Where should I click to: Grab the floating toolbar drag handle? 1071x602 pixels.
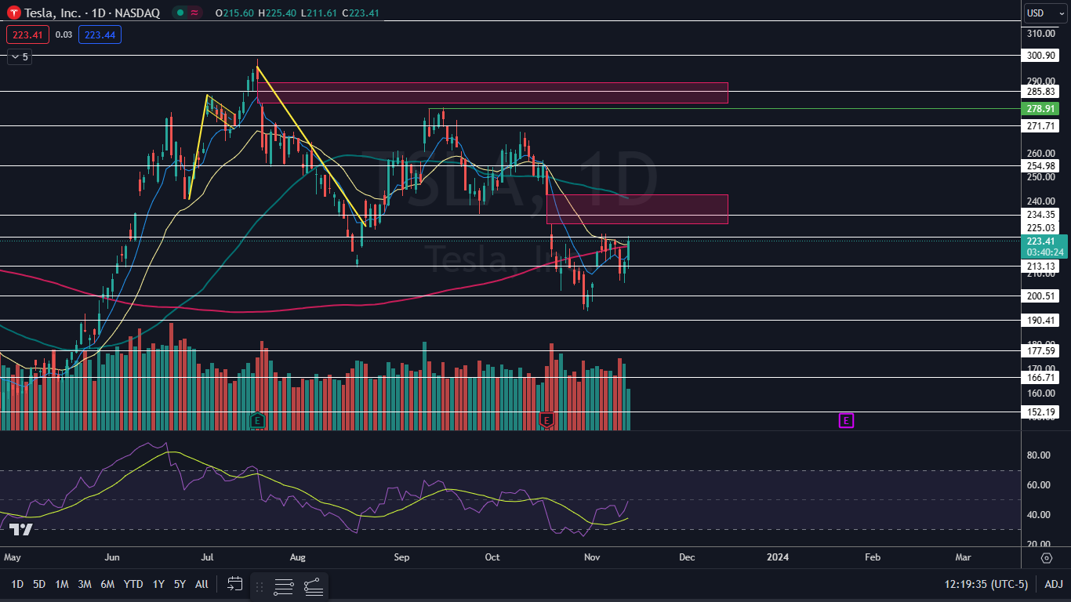point(260,586)
